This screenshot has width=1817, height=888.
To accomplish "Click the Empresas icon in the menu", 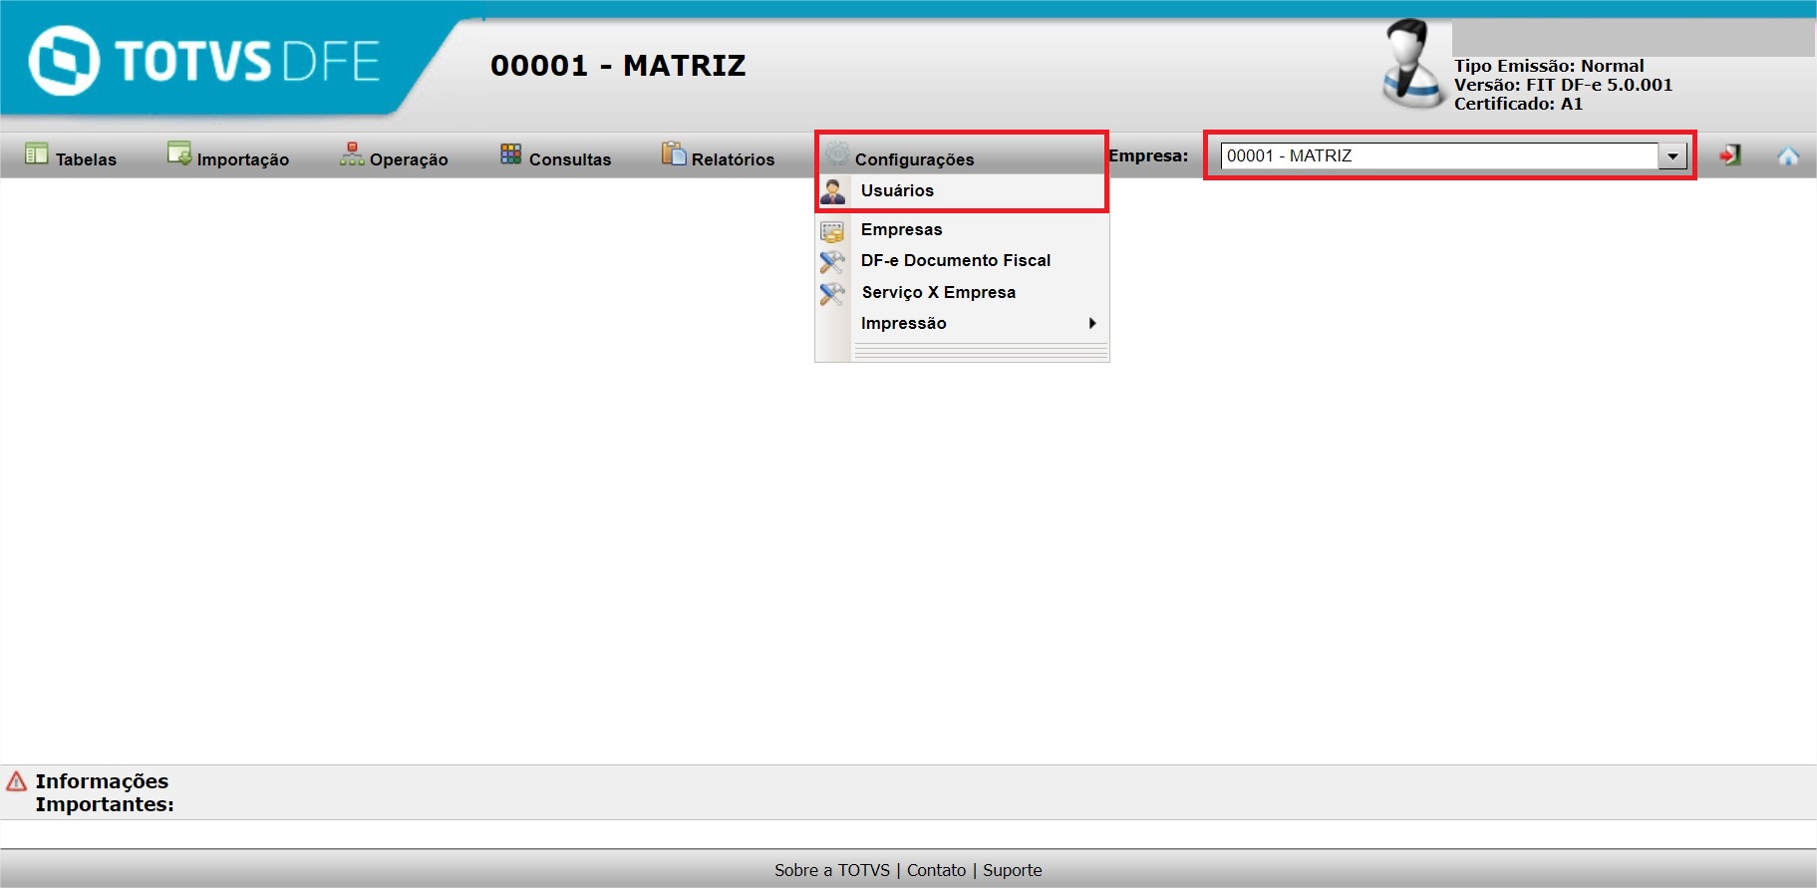I will pyautogui.click(x=832, y=231).
